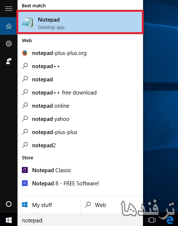Viewport: 178px width, 226px height.
Task: Click magnifier beside notepad++ free download
Action: pos(25,92)
